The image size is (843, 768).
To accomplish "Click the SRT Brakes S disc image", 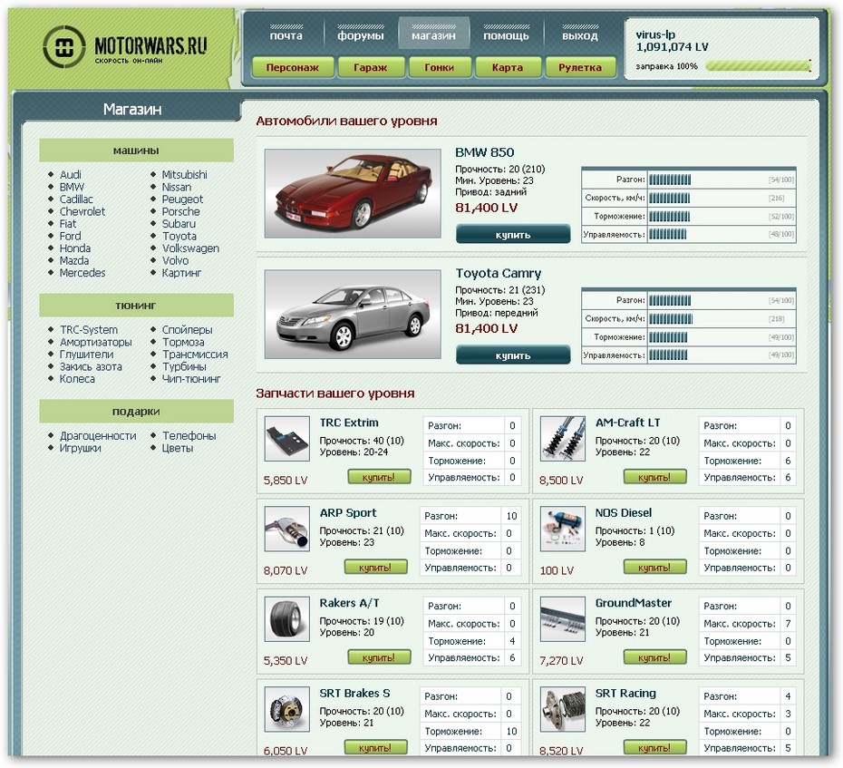I will pyautogui.click(x=287, y=709).
